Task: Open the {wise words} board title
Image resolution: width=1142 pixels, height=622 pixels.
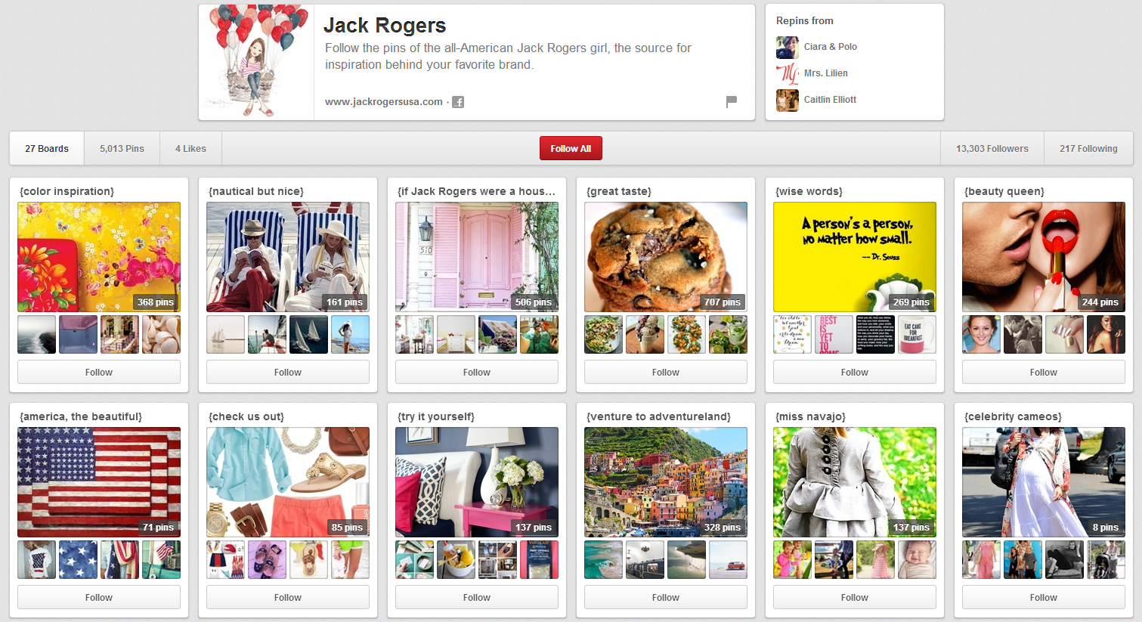Action: [x=809, y=191]
